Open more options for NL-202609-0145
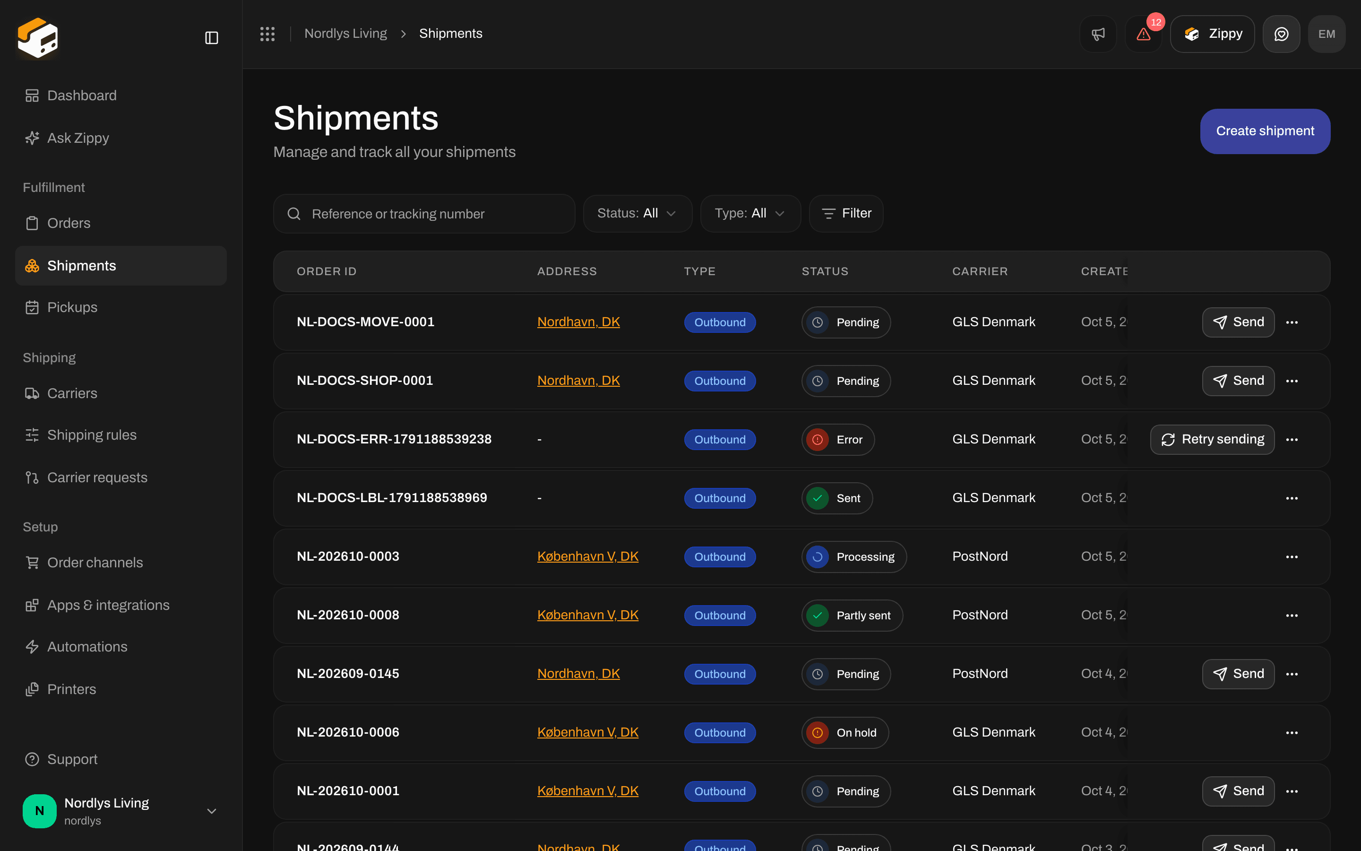 pyautogui.click(x=1292, y=674)
